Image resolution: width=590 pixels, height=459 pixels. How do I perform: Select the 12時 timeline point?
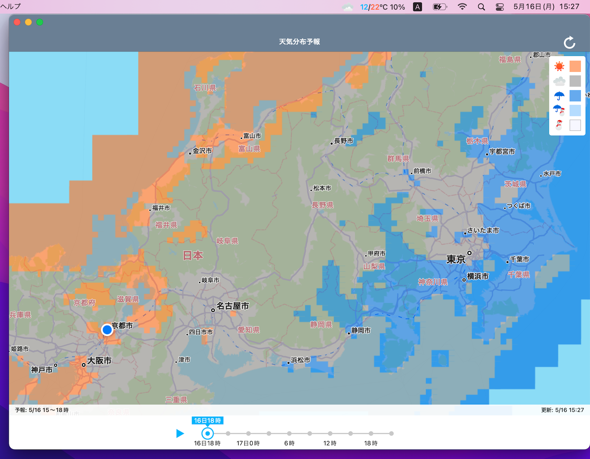pos(330,433)
